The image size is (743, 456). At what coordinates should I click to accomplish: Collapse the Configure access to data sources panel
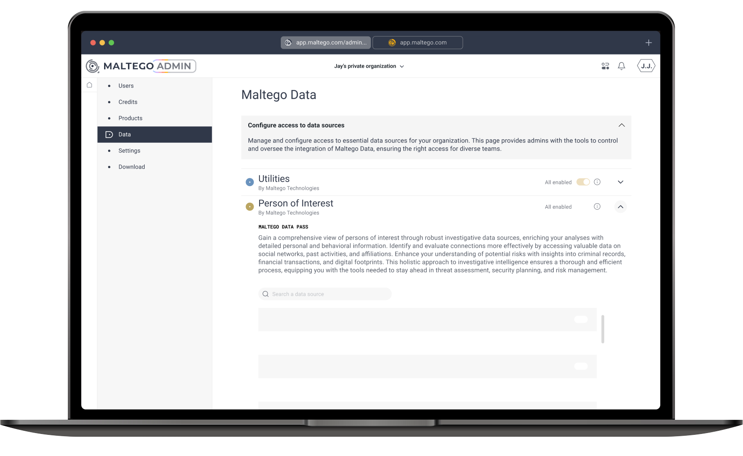(621, 125)
